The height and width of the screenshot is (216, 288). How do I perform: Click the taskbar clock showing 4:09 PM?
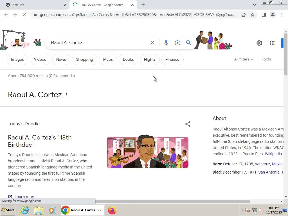(274, 210)
